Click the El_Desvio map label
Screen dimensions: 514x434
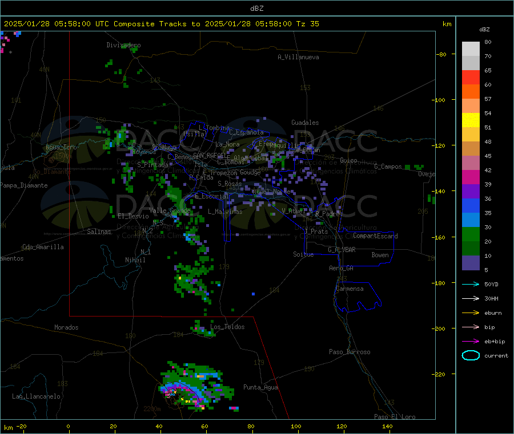click(x=133, y=216)
